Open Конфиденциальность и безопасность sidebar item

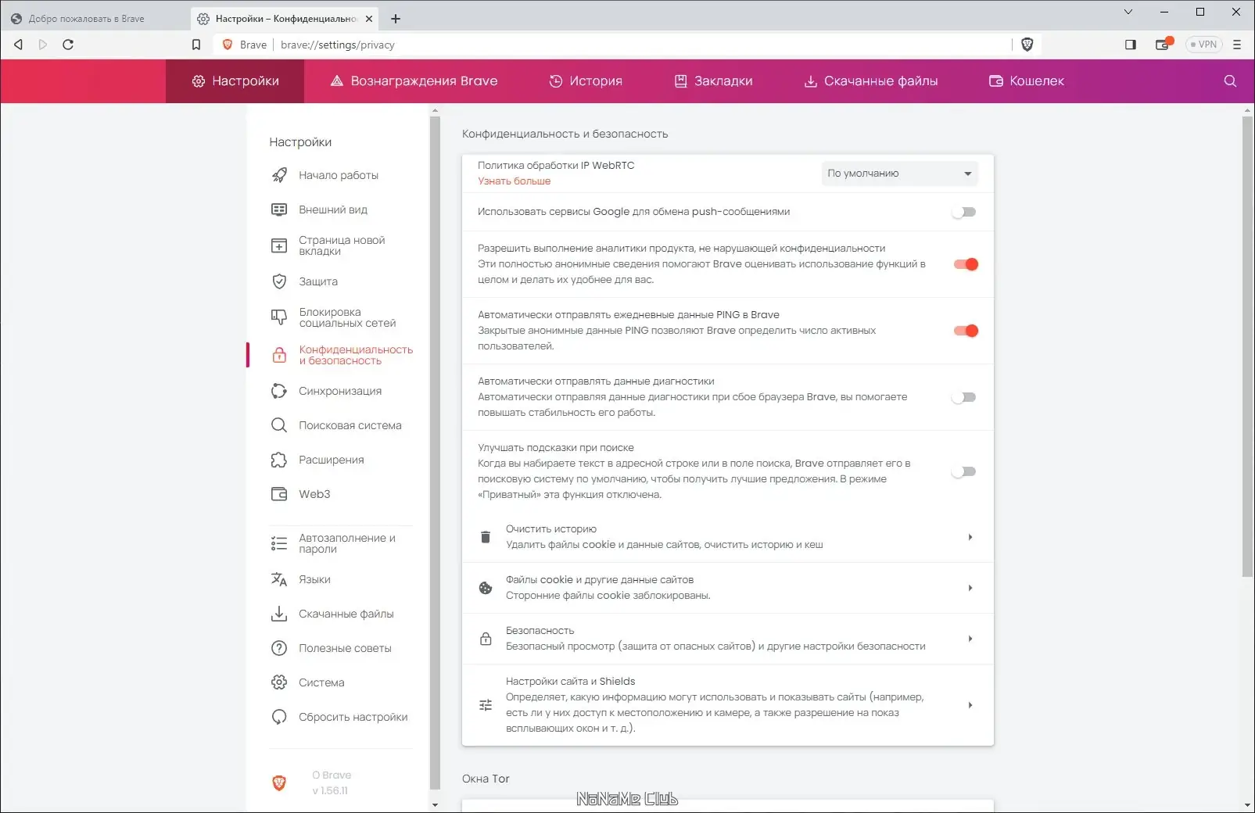point(341,355)
